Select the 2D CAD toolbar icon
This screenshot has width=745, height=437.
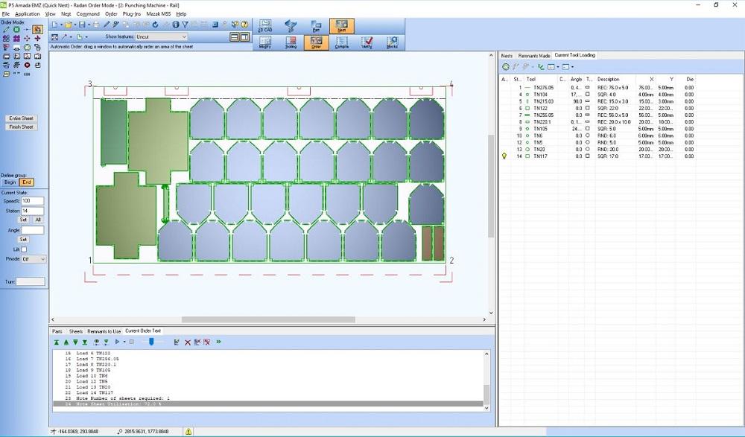[x=264, y=25]
